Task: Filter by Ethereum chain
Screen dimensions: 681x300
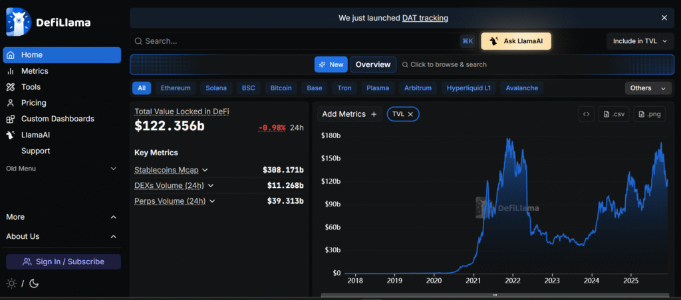Action: click(x=176, y=88)
